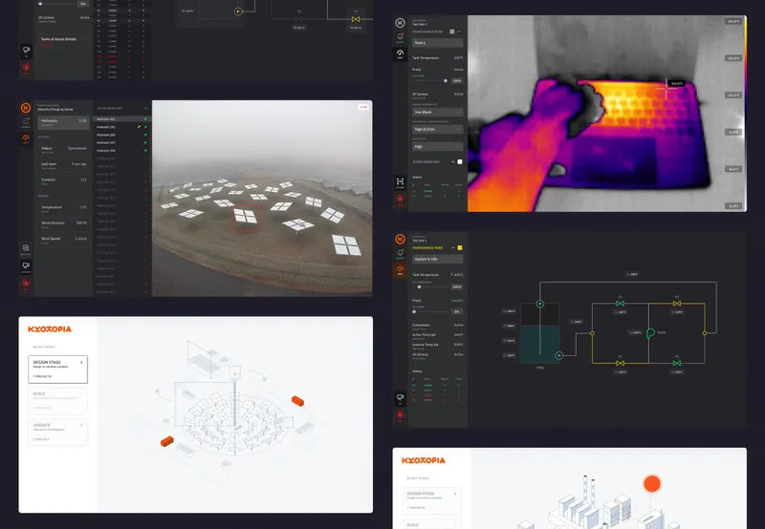Click green outlet node at tank bottom

(x=559, y=355)
